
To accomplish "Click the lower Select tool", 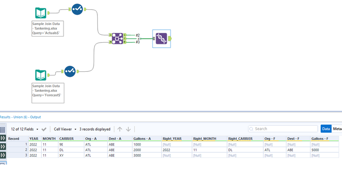I will (x=70, y=71).
